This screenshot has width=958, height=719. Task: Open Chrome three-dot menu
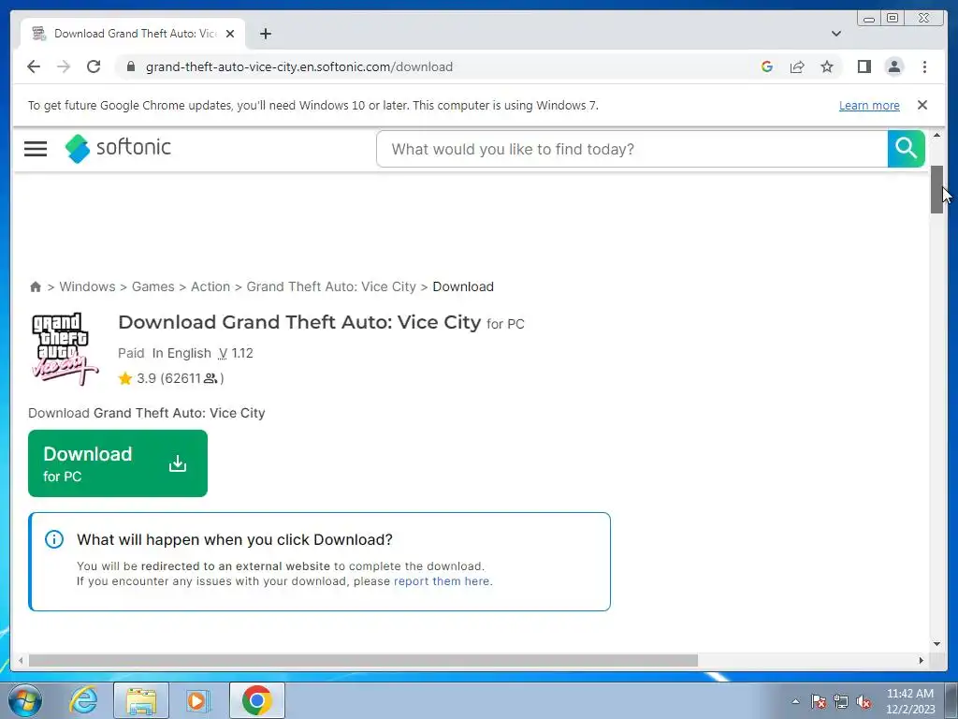[x=924, y=66]
